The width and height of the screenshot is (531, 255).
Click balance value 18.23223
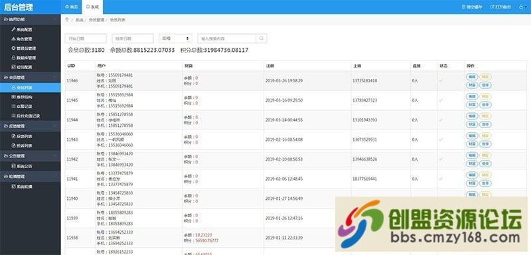(204, 235)
